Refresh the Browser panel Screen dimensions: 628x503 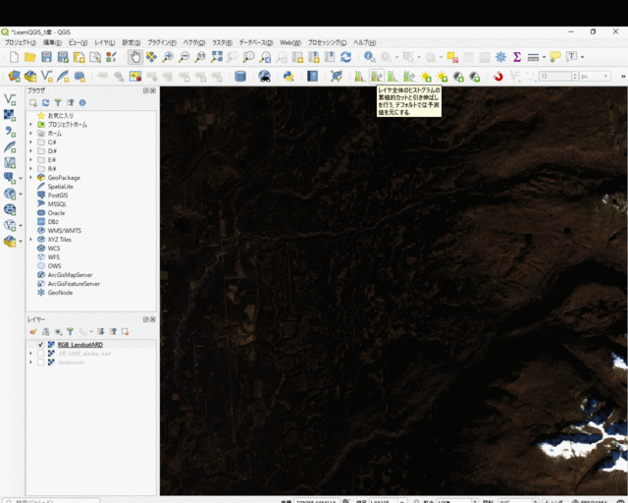45,103
